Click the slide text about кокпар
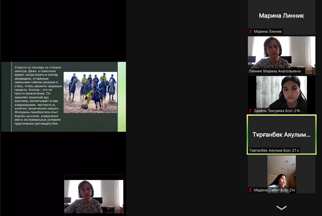 [x=38, y=96]
